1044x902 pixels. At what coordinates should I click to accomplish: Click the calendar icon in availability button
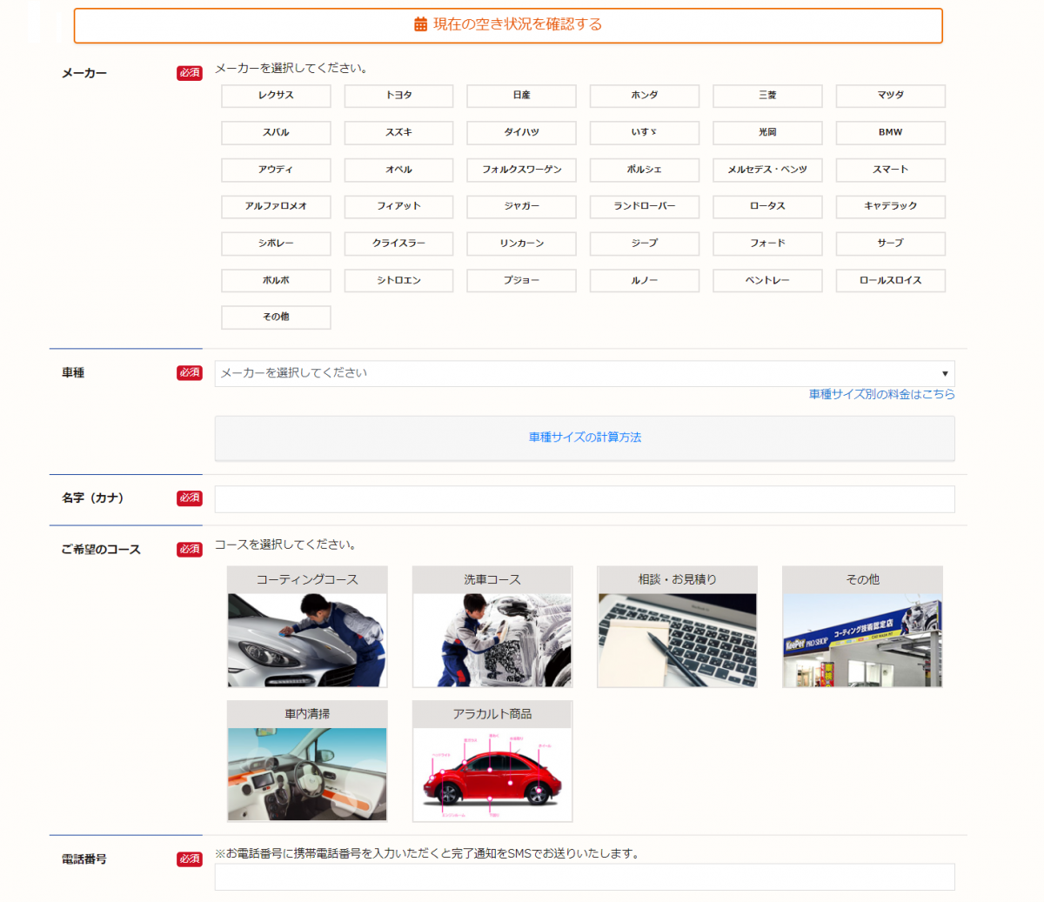(x=420, y=25)
